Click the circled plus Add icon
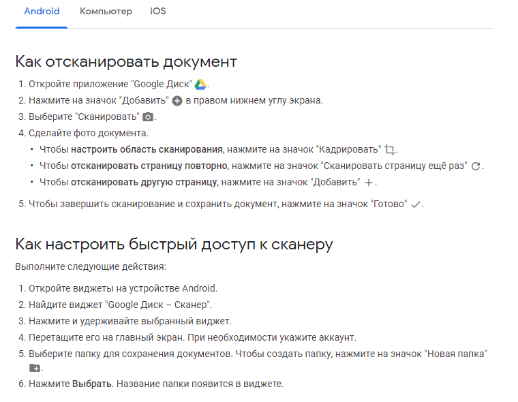The width and height of the screenshot is (518, 402). click(177, 101)
